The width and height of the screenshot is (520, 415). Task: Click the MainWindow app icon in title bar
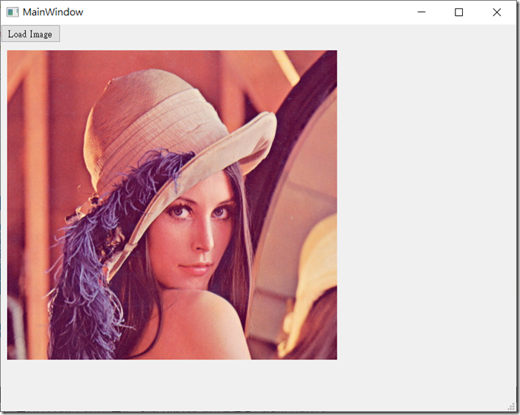(x=12, y=12)
